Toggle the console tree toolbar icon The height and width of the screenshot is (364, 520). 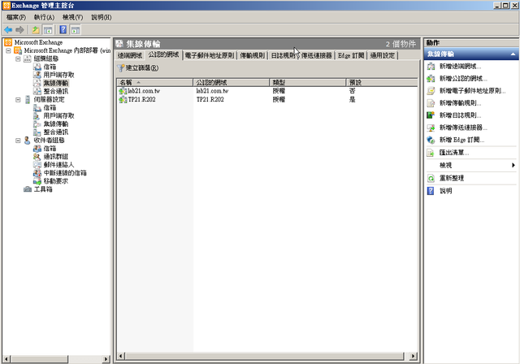(48, 30)
